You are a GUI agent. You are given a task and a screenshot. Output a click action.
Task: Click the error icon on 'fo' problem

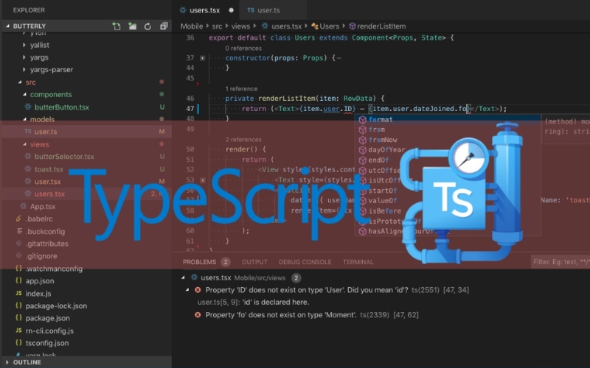[x=198, y=315]
